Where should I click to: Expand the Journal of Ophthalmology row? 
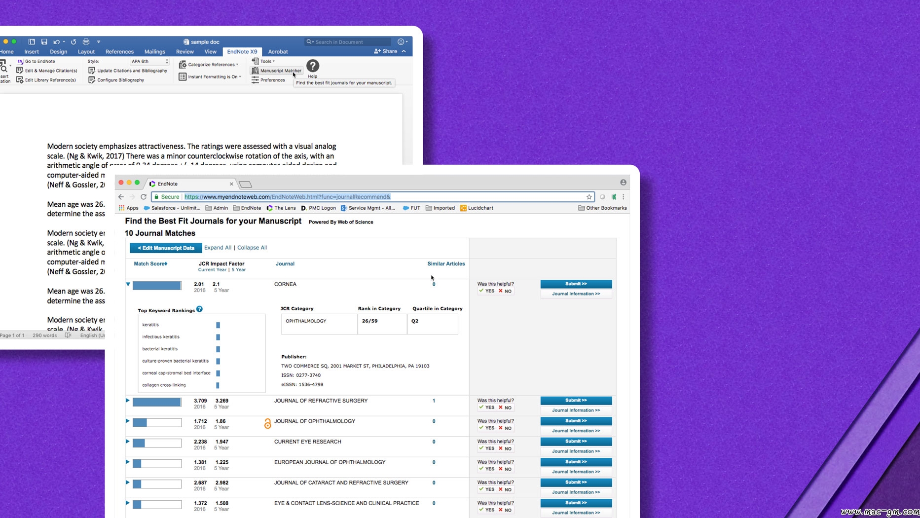point(128,421)
